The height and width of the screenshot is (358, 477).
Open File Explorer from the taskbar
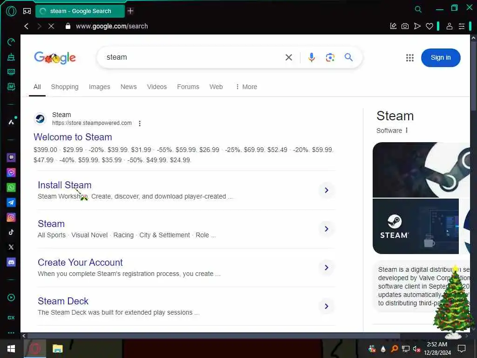57,349
